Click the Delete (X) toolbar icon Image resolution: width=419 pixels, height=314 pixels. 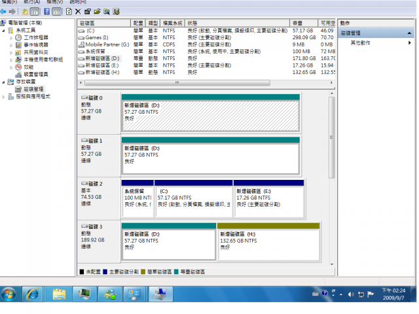click(x=79, y=12)
